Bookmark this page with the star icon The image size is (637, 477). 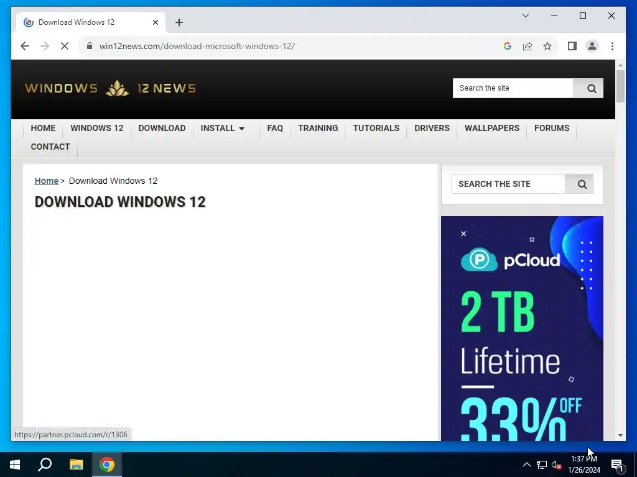(x=547, y=46)
